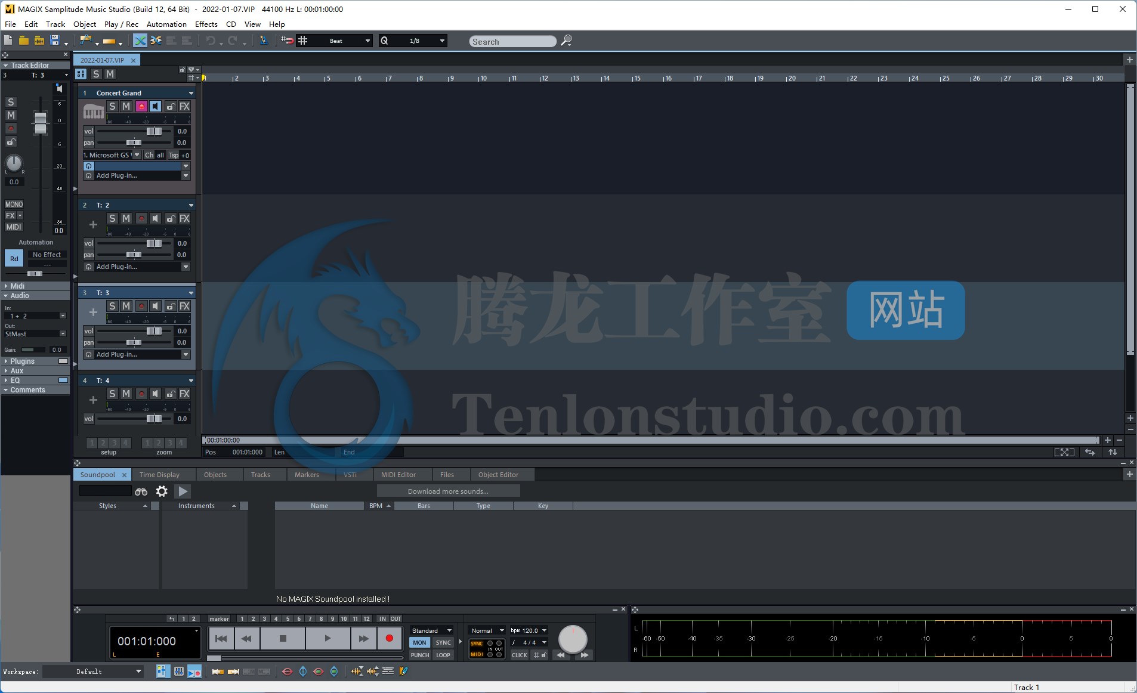The image size is (1137, 693).
Task: Arm track T: 4 for recording
Action: coord(141,394)
